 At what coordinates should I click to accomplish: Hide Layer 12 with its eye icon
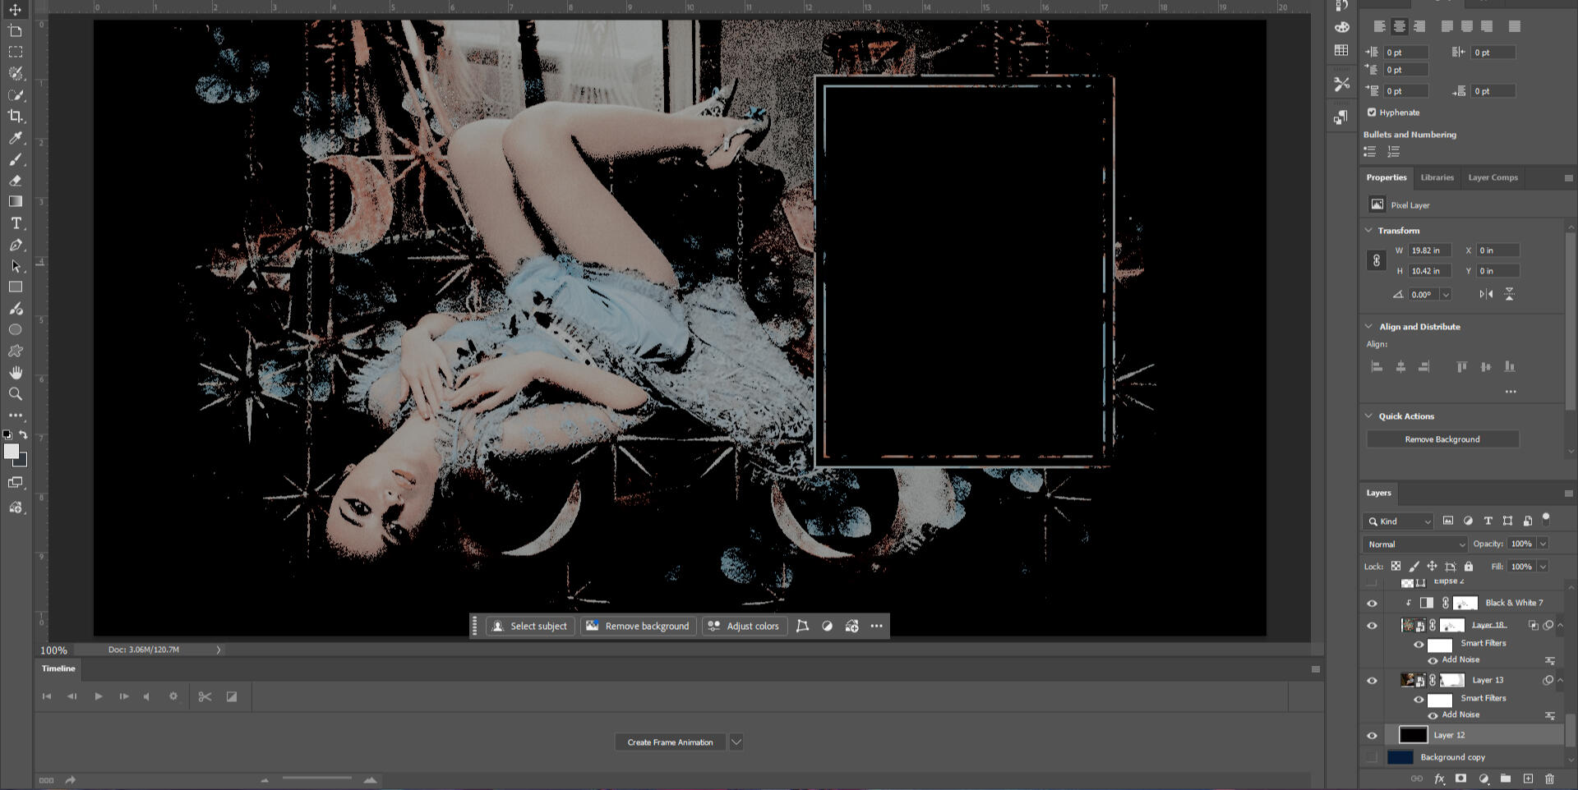pyautogui.click(x=1372, y=736)
